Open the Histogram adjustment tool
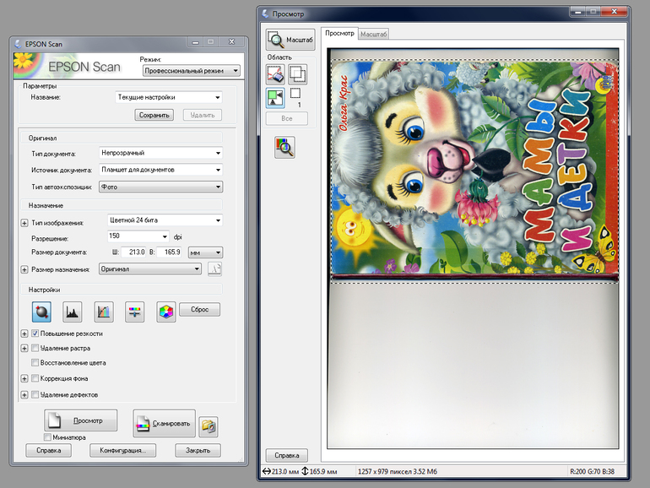 tap(73, 312)
